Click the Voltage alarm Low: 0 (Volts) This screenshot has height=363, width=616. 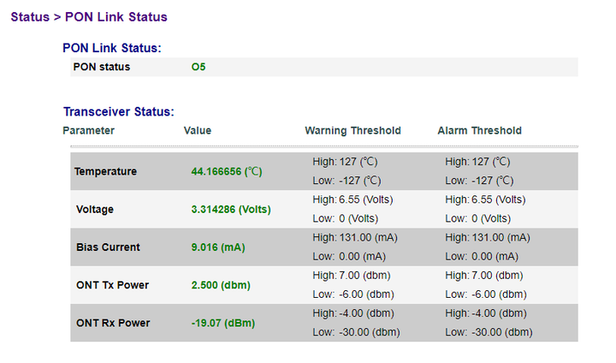(478, 218)
